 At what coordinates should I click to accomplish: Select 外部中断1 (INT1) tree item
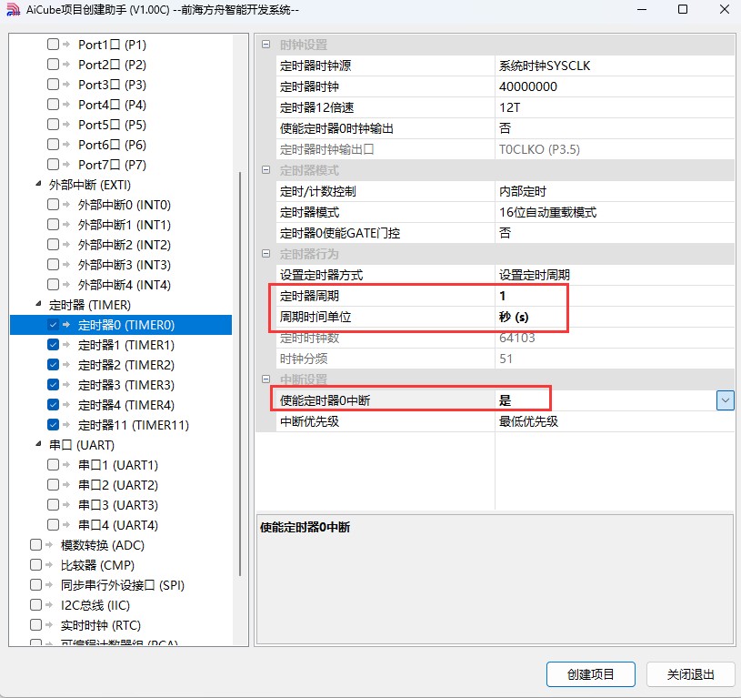coord(125,225)
